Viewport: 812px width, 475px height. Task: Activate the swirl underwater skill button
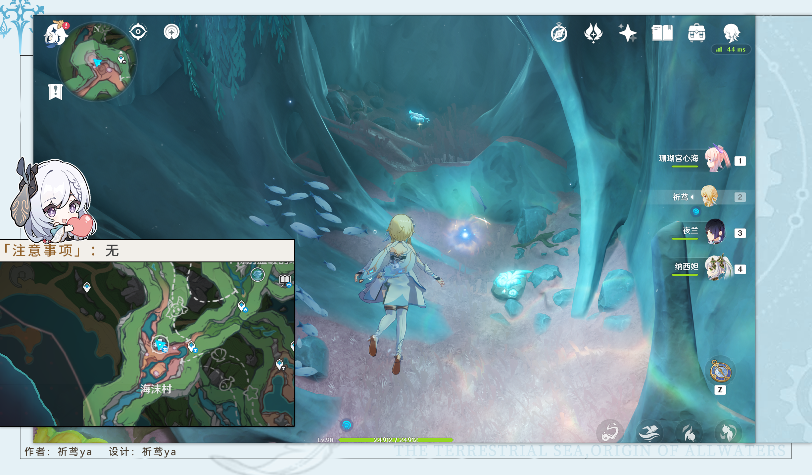point(610,431)
